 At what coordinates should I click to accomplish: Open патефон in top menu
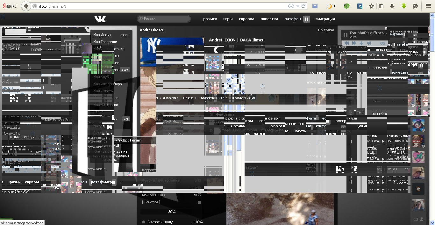(292, 19)
